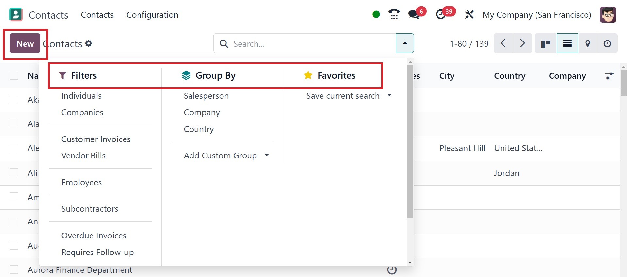The width and height of the screenshot is (627, 277).
Task: Open the VoIP phone dialer icon
Action: [x=394, y=14]
